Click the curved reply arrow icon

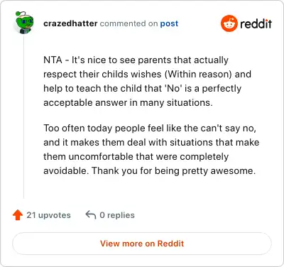pos(91,215)
